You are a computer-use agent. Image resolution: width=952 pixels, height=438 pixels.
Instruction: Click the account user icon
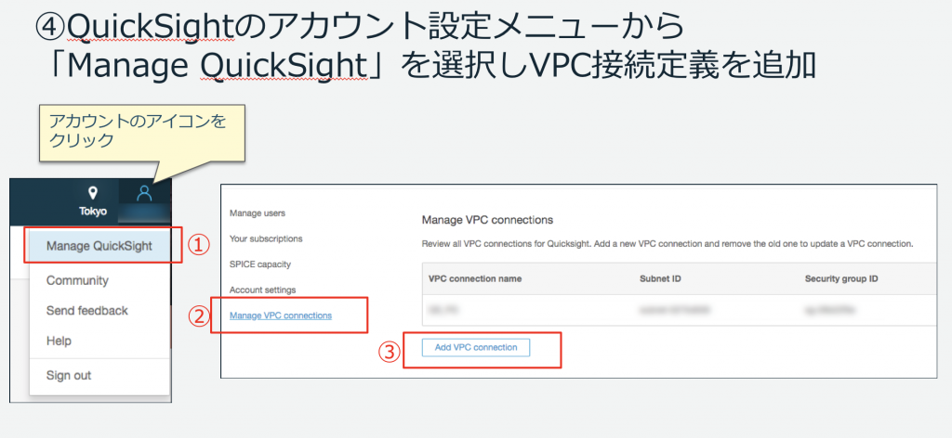[x=144, y=194]
